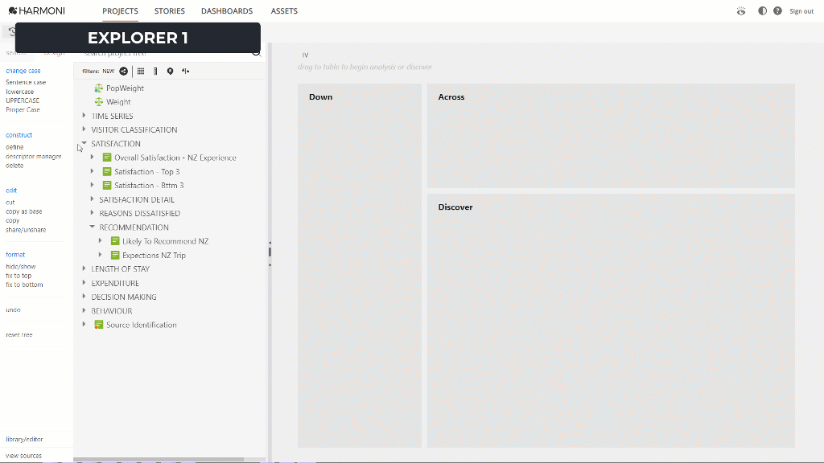Click delete under construct
The image size is (824, 463).
[14, 166]
